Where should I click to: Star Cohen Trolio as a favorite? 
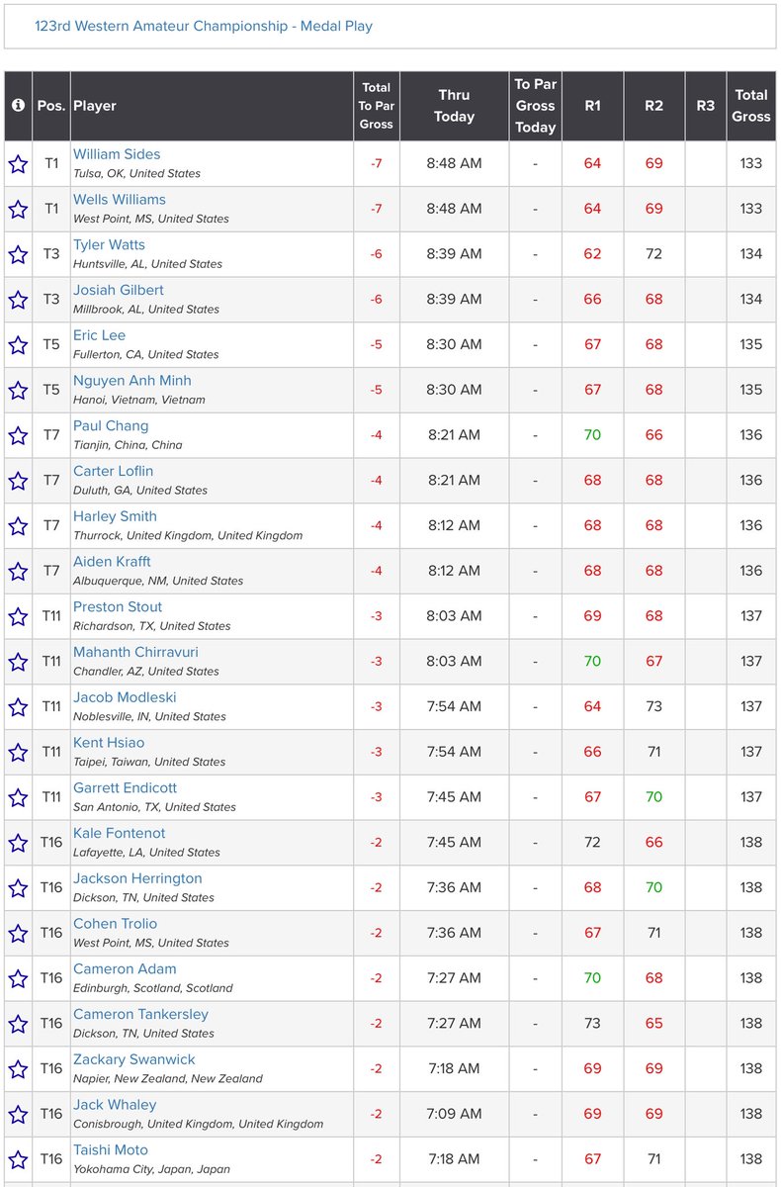(18, 933)
